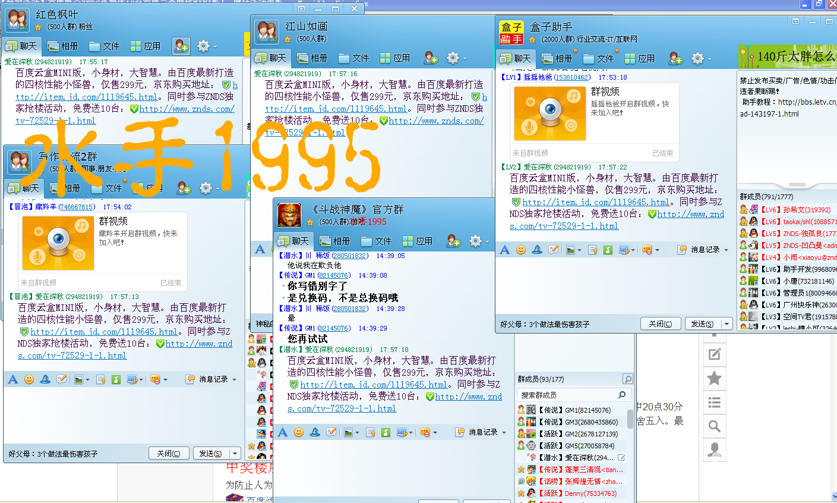Click the magnifier icon beside 群成员(93/177)

pos(627,379)
